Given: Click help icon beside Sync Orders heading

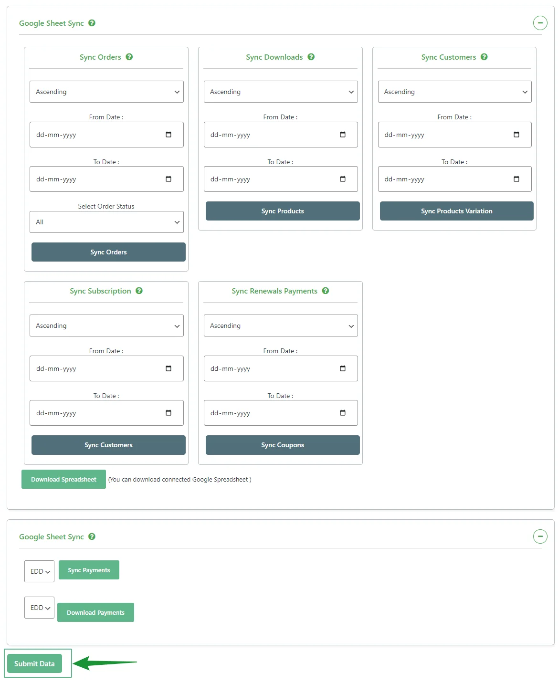Looking at the screenshot, I should 129,57.
